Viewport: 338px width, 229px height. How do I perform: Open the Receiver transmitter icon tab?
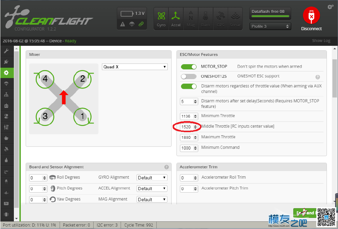6,106
